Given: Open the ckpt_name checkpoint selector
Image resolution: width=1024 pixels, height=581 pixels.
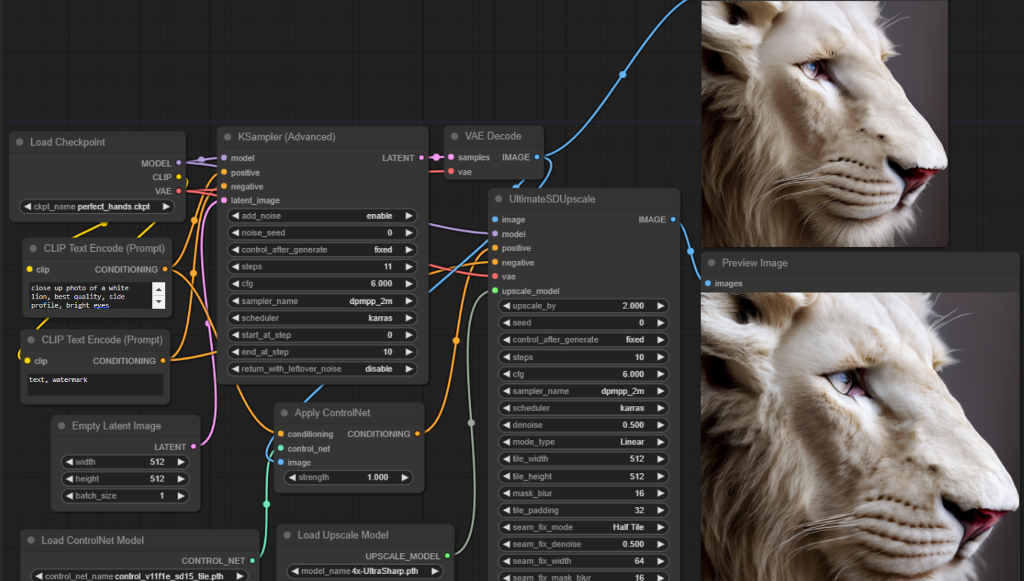Looking at the screenshot, I should tap(96, 207).
